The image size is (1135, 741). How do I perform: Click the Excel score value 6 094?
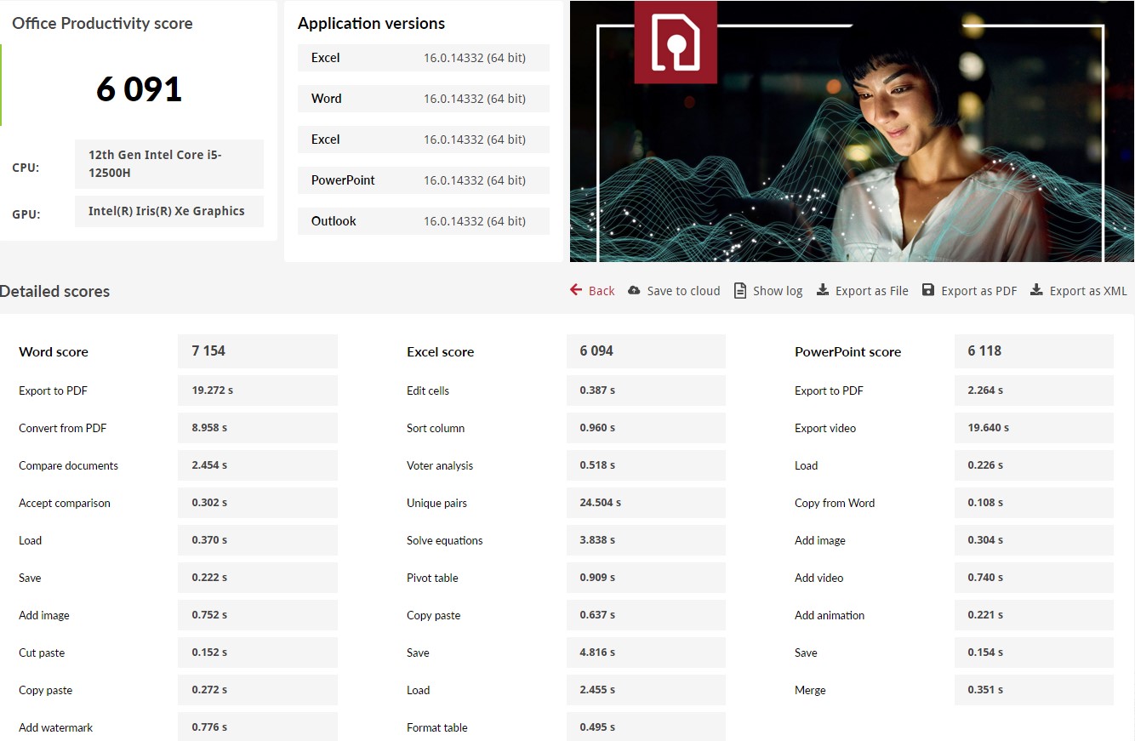pyautogui.click(x=646, y=351)
